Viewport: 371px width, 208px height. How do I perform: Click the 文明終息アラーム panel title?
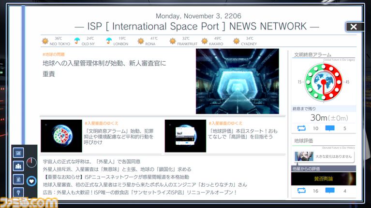pos(312,55)
